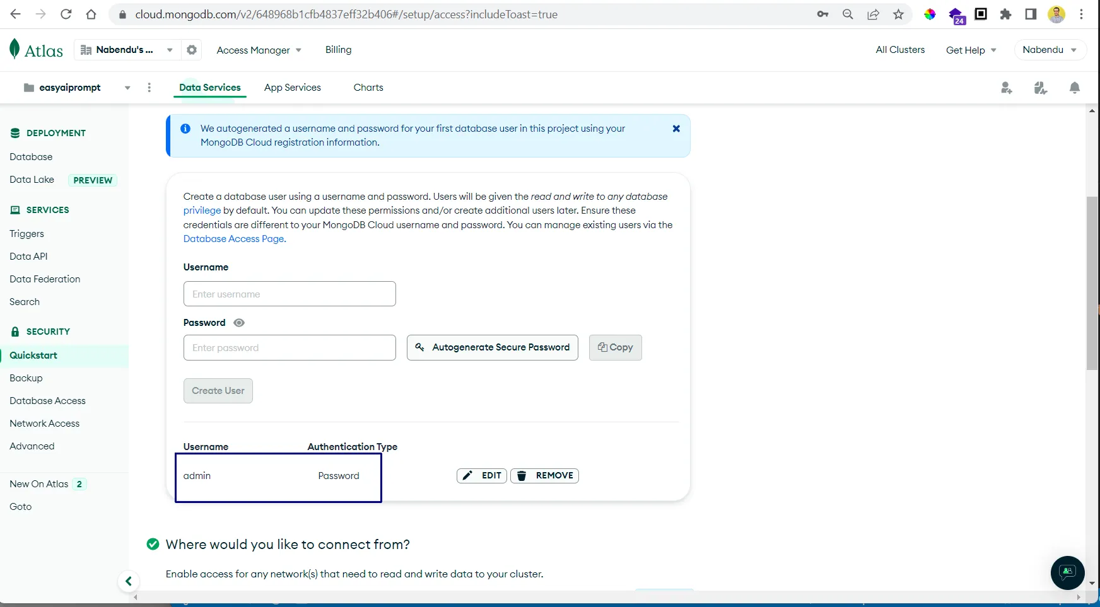Click the horizontal scrollbar at bottom
Screen dimensions: 1100x607
(606, 596)
